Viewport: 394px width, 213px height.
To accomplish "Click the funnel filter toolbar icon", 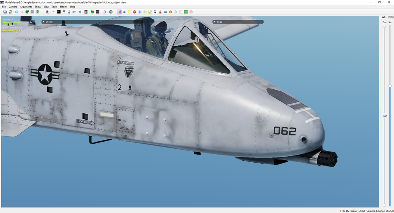I will click(64, 12).
